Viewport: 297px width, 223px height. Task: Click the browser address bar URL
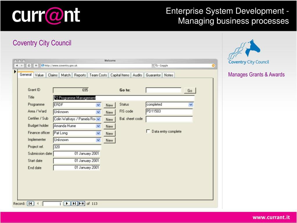(96, 65)
